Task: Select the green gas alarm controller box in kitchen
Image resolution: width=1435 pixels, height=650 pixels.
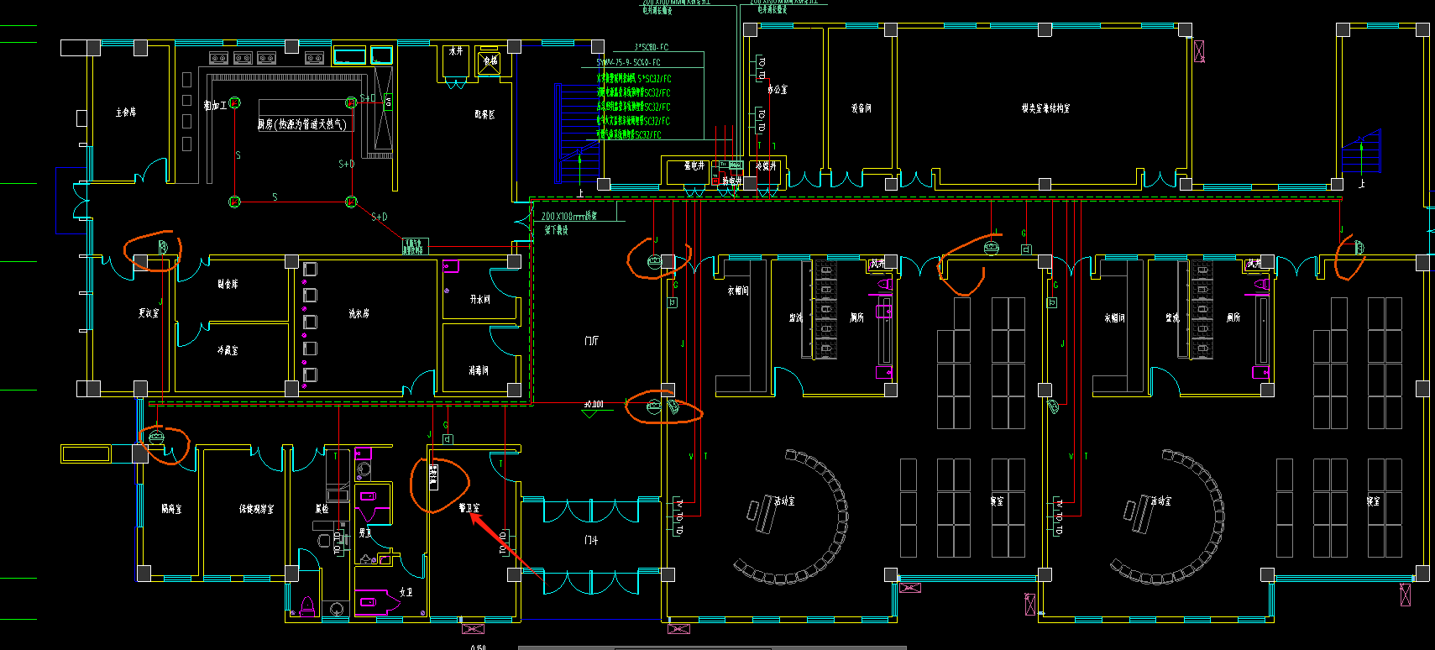Action: point(414,247)
